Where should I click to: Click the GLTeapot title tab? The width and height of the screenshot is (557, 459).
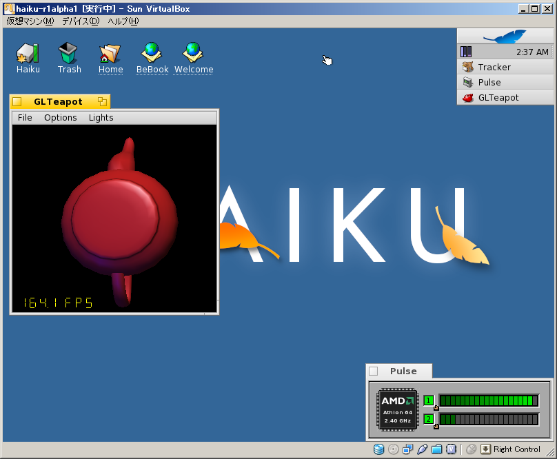point(59,102)
